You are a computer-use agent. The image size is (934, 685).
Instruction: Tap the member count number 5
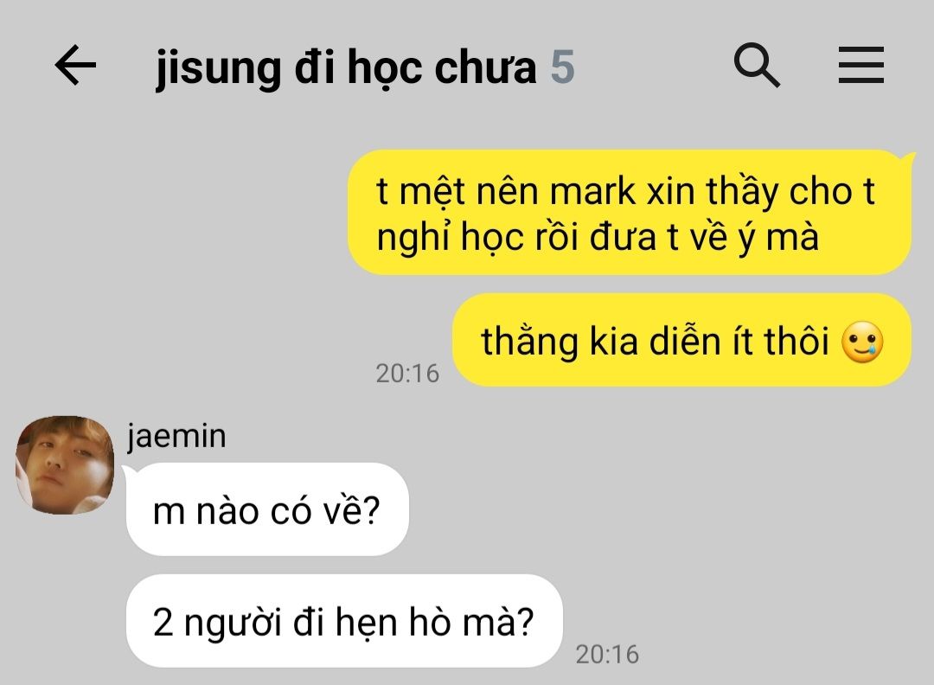(562, 67)
